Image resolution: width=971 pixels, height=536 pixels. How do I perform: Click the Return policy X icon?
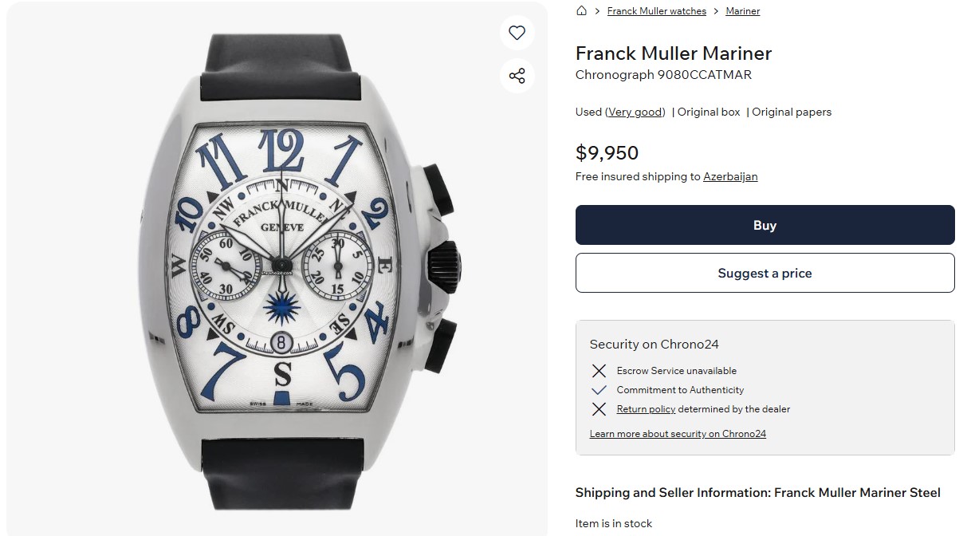(599, 409)
